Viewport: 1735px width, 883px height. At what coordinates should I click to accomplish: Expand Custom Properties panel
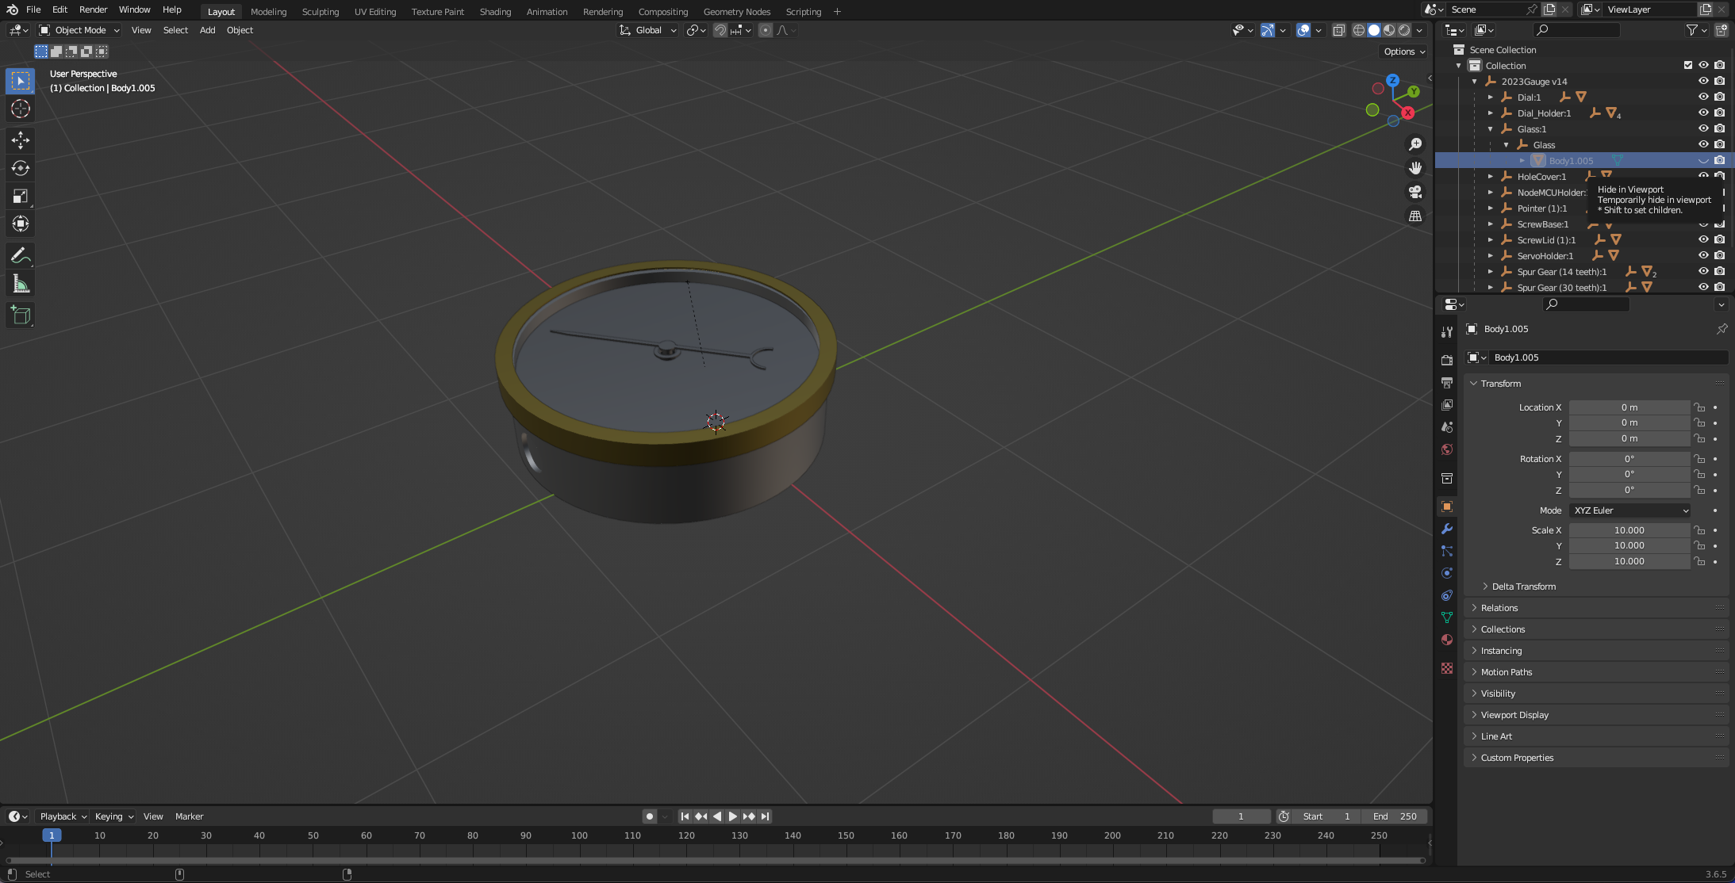pyautogui.click(x=1516, y=758)
